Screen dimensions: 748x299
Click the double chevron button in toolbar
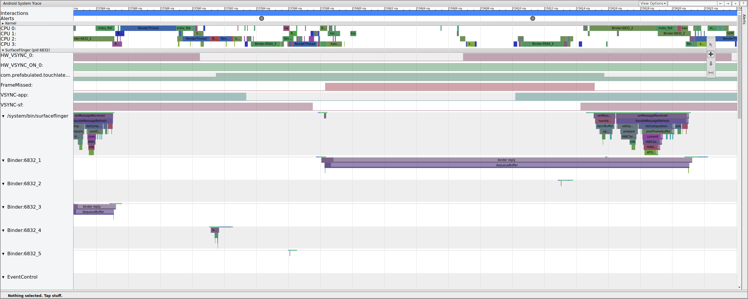click(x=735, y=4)
